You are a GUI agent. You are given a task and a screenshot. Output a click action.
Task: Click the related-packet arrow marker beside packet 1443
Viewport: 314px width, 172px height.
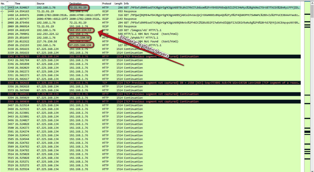coord(2,7)
